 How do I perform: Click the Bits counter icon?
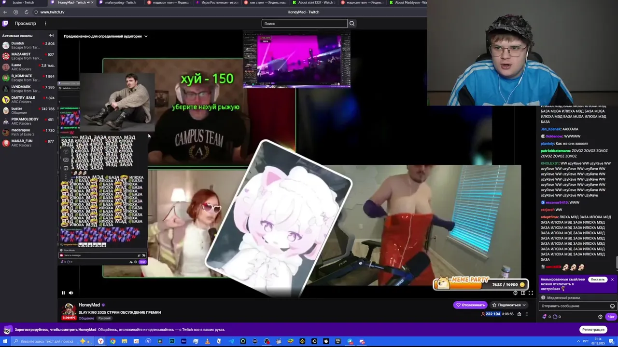click(545, 317)
